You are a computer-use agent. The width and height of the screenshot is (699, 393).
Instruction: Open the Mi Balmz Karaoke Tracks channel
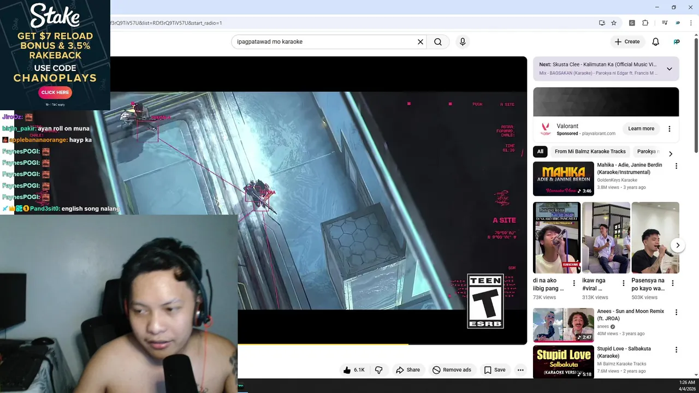[621, 364]
